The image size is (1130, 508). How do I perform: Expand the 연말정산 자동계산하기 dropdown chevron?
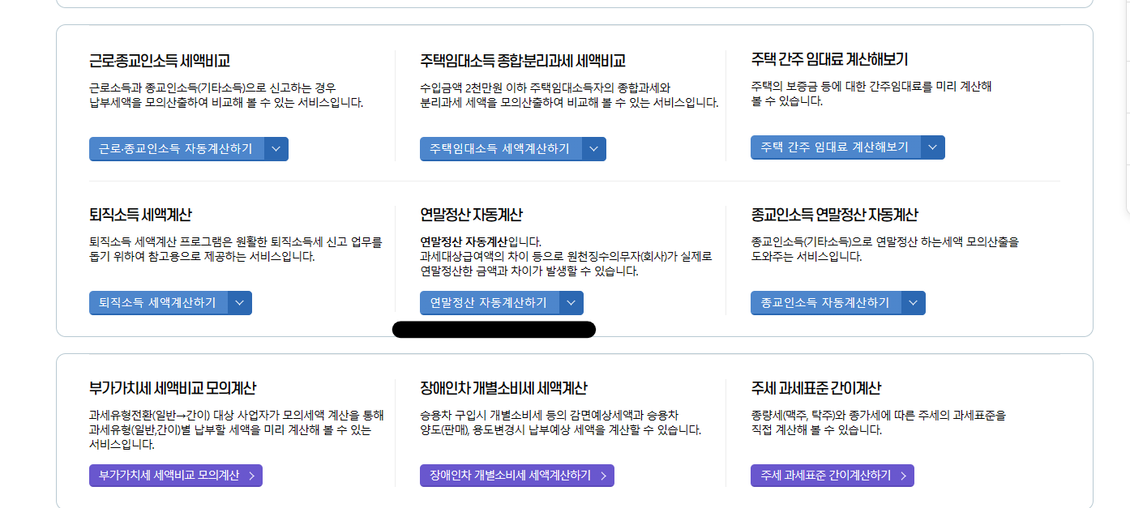[x=574, y=302]
